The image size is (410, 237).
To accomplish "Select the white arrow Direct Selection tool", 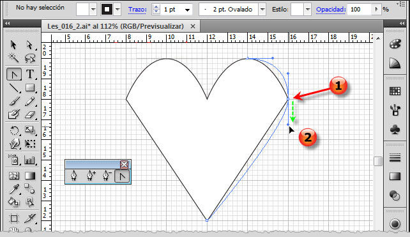I will point(30,45).
